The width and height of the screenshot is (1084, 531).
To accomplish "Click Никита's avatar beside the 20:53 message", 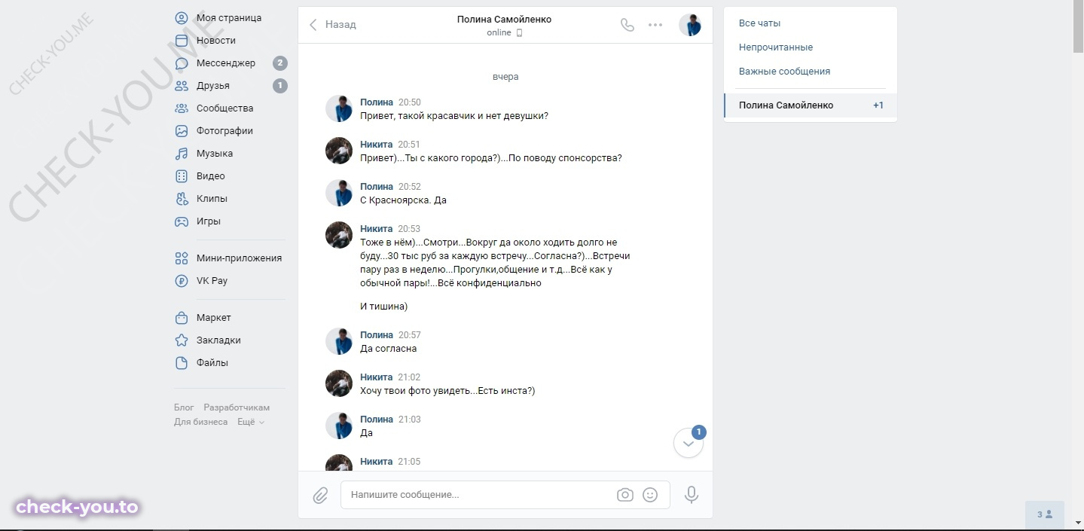I will coord(339,235).
